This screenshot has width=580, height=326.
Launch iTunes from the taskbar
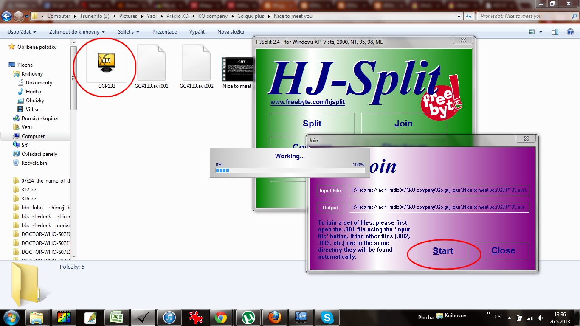coord(169,317)
